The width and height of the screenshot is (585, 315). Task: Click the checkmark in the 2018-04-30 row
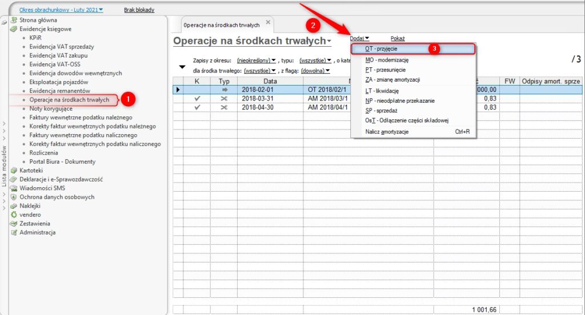point(197,107)
